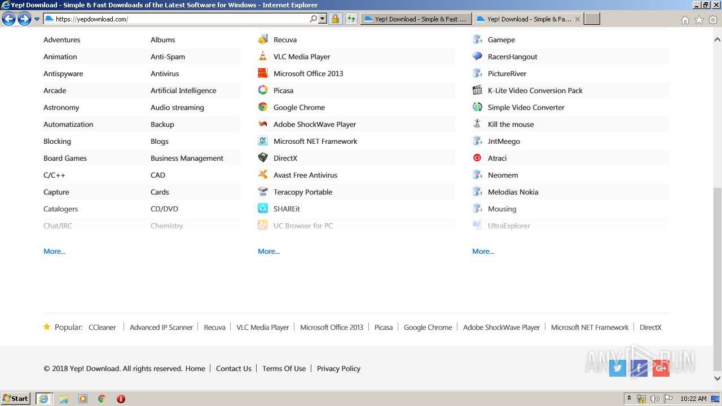Open CCleaner in Popular bar
Viewport: 722px width, 406px height.
(102, 327)
